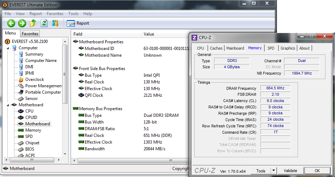Click the Tools button in CPU-Z
This screenshot has height=177, width=335.
click(x=260, y=171)
